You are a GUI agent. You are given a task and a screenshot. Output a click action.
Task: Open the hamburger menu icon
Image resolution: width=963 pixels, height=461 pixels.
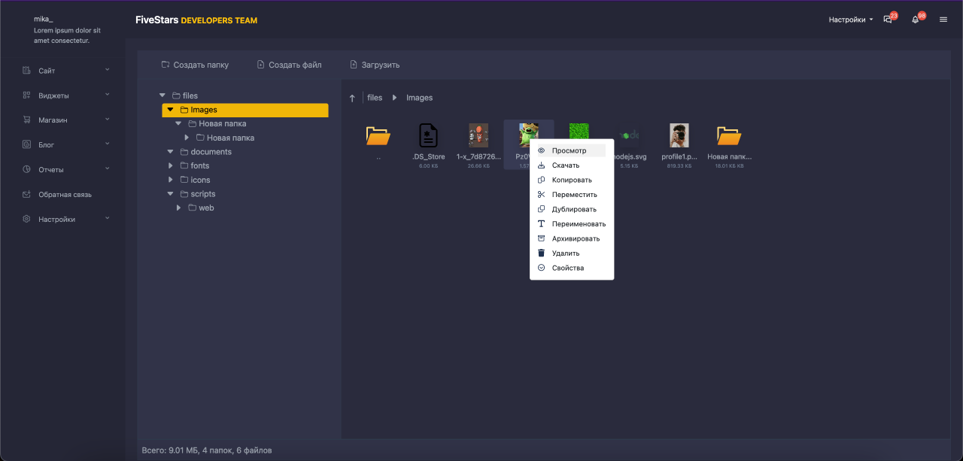(943, 20)
